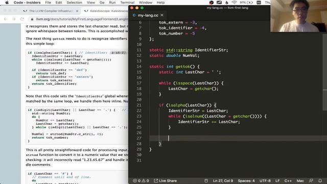Click the lock icon in address bar
The height and width of the screenshot is (184, 327).
[x=32, y=19]
